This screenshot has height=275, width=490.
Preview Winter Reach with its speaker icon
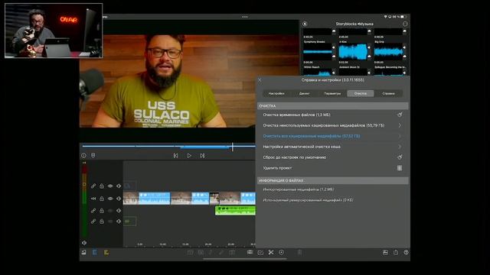pyautogui.click(x=334, y=73)
